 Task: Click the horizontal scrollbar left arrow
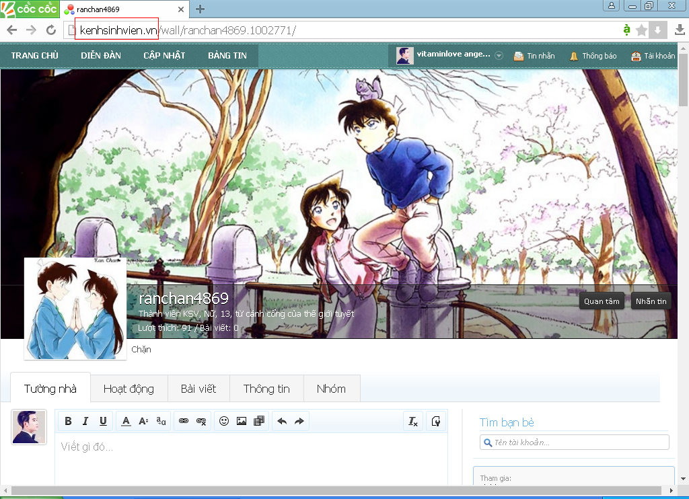click(x=5, y=490)
